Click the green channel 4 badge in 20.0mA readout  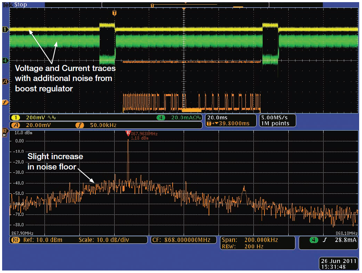tap(161, 117)
